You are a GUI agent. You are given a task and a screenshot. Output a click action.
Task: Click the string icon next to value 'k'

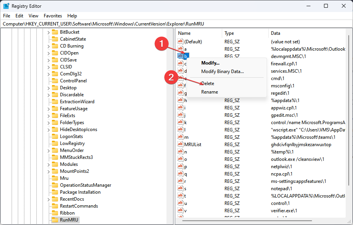pyautogui.click(x=180, y=123)
